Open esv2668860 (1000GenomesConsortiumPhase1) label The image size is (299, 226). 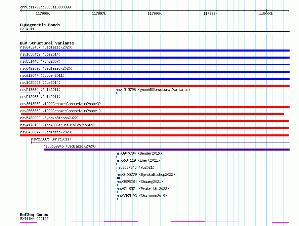click(x=60, y=111)
